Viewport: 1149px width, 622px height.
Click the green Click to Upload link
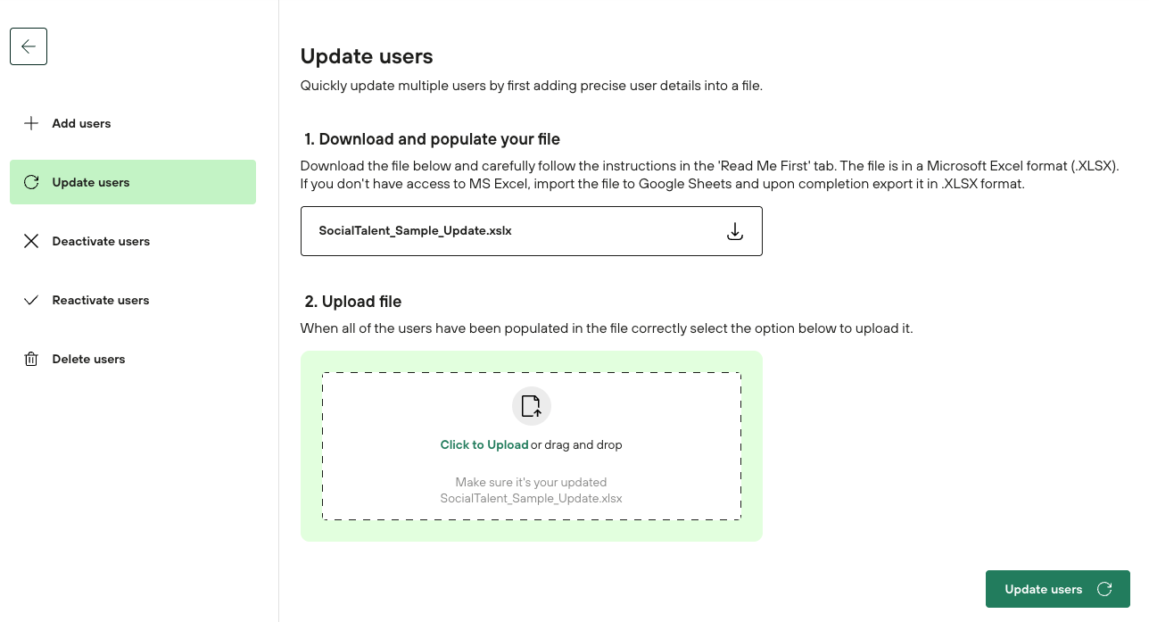click(x=484, y=444)
